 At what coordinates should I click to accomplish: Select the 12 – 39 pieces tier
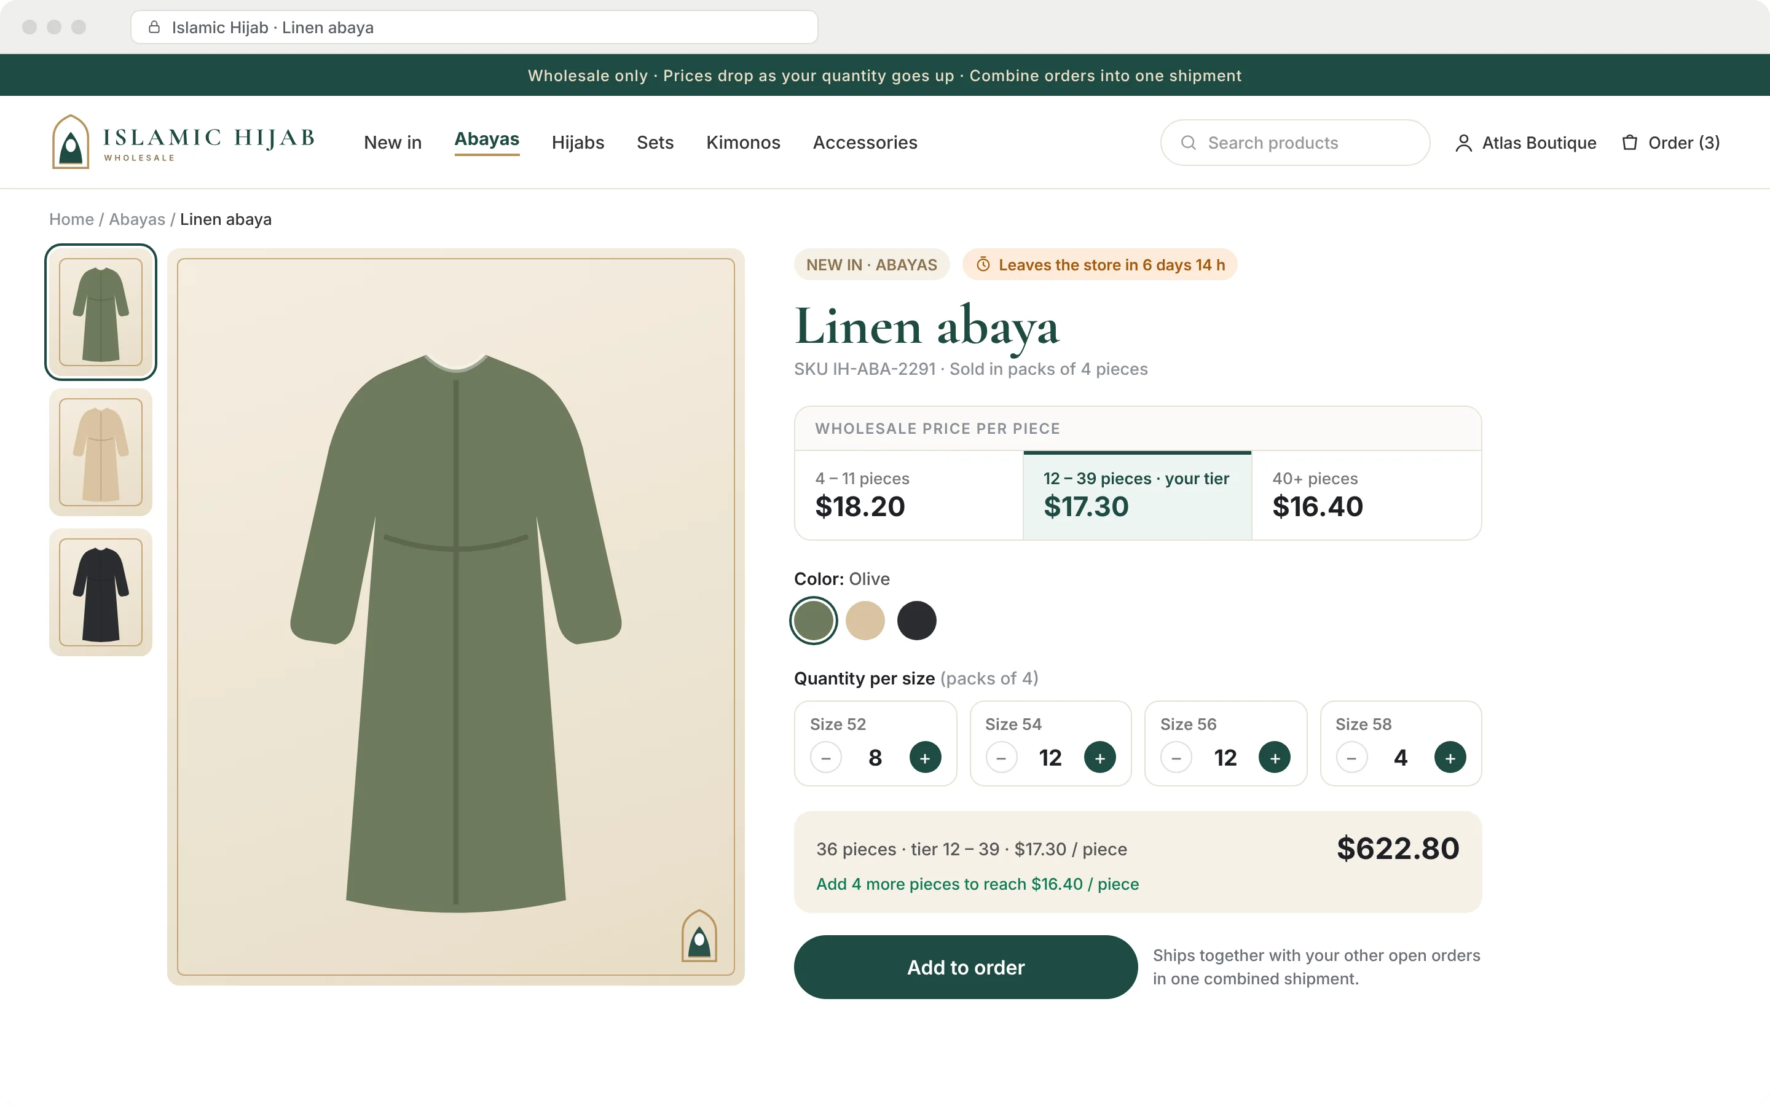1138,495
